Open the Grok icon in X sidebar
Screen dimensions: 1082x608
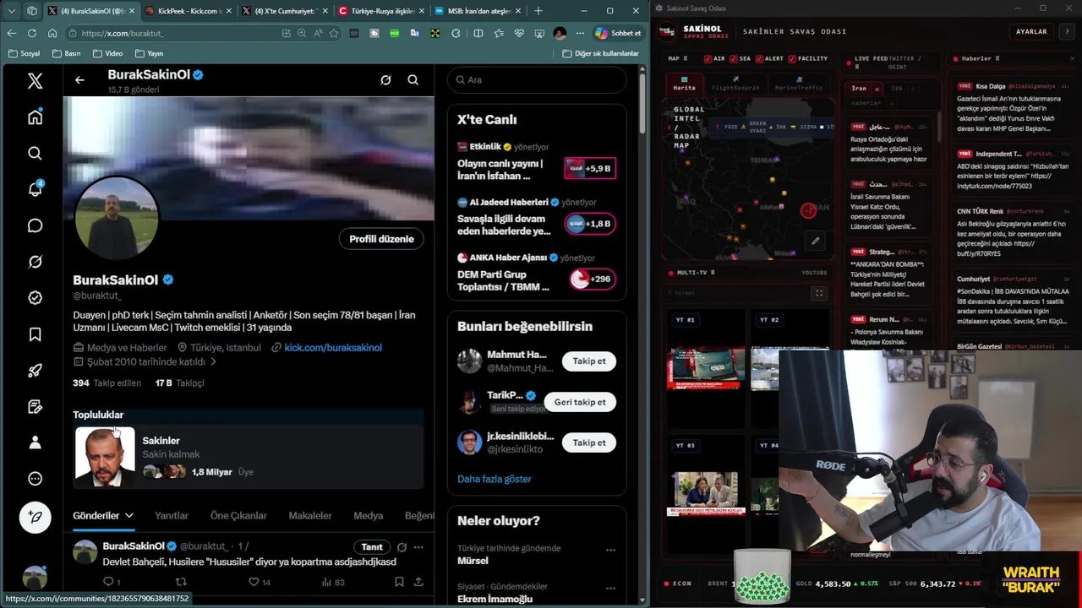point(35,262)
